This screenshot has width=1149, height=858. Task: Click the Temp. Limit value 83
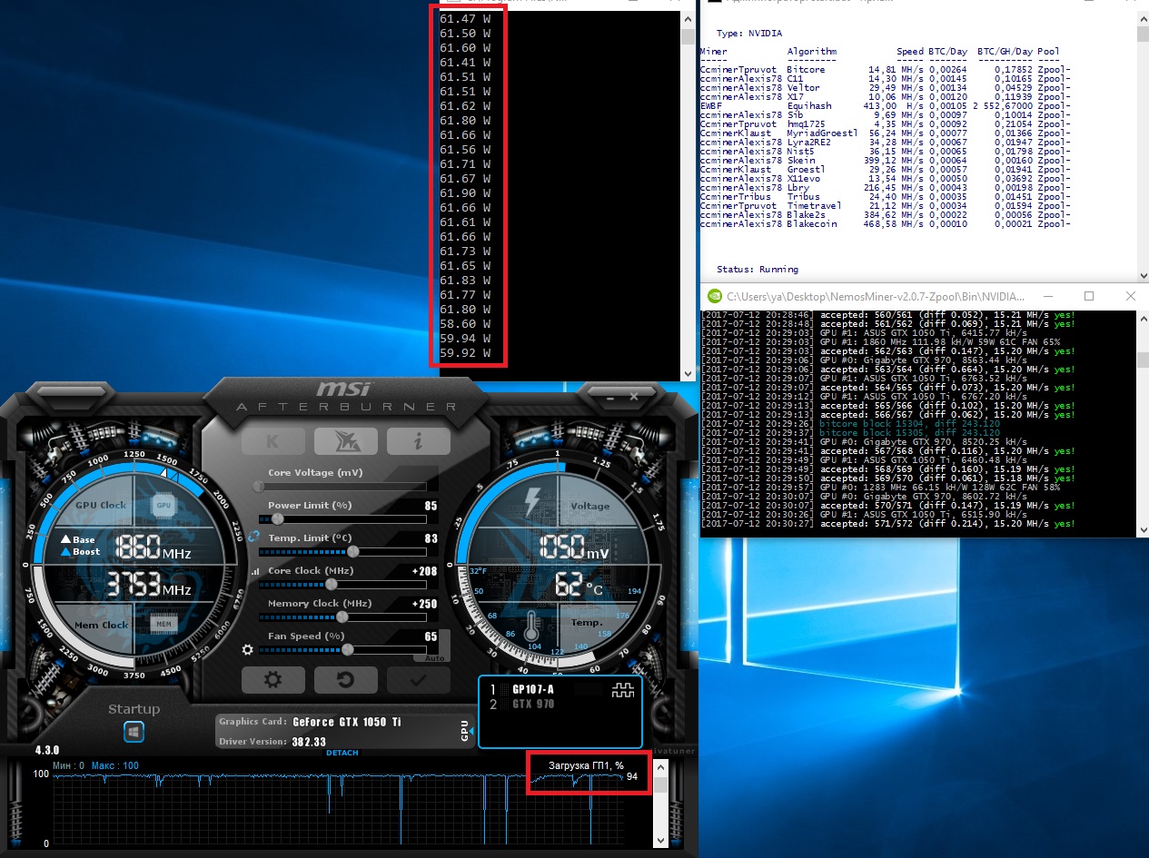431,538
